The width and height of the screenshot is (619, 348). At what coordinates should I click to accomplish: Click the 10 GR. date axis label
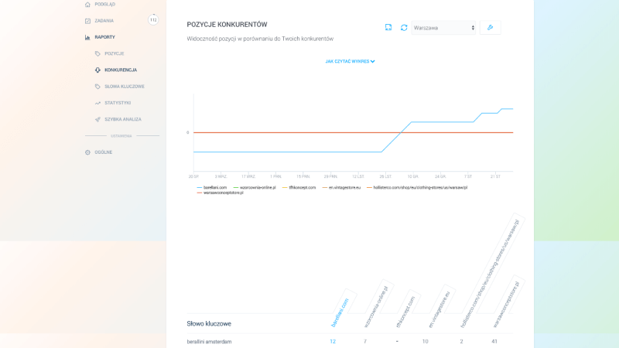413,177
